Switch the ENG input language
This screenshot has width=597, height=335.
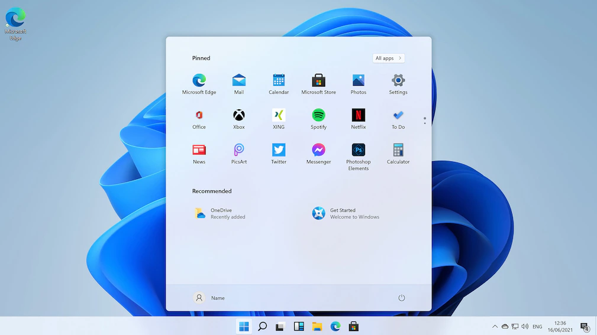click(x=537, y=327)
